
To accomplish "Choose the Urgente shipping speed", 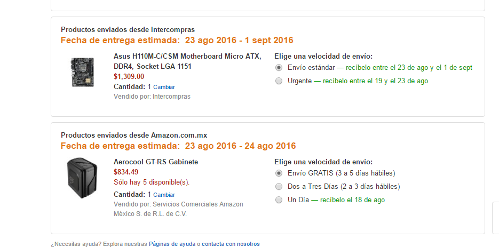I will [x=279, y=81].
